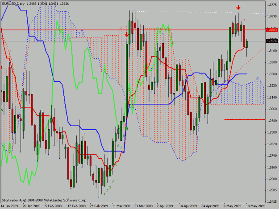The image size is (279, 209).
Task: Select the red arrow above the May high
Action: (x=238, y=7)
